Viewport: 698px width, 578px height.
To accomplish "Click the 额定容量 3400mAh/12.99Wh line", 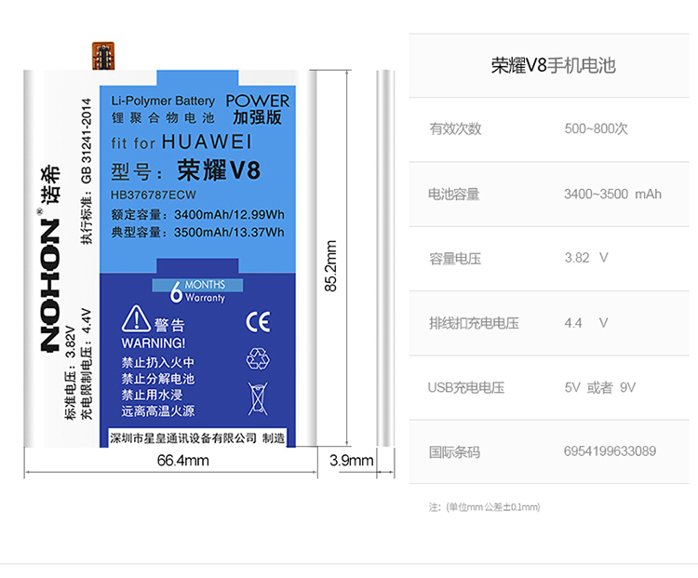I will pos(197,215).
